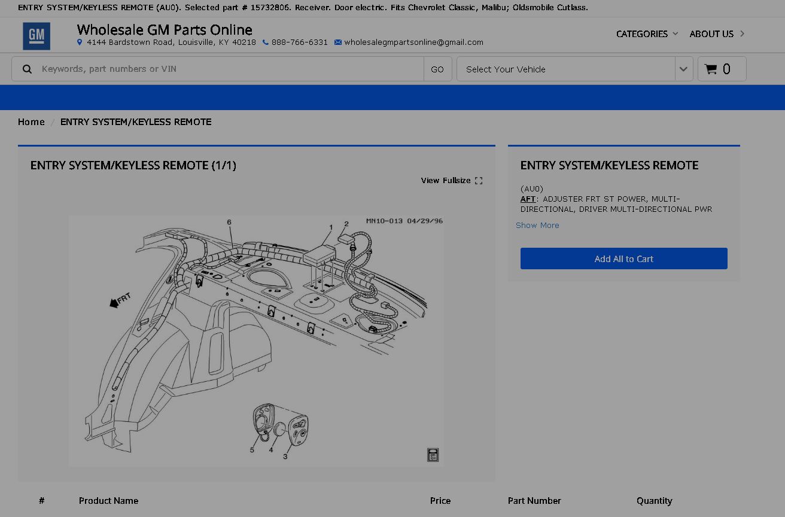Click the # column header
The width and height of the screenshot is (785, 517).
[x=42, y=501]
